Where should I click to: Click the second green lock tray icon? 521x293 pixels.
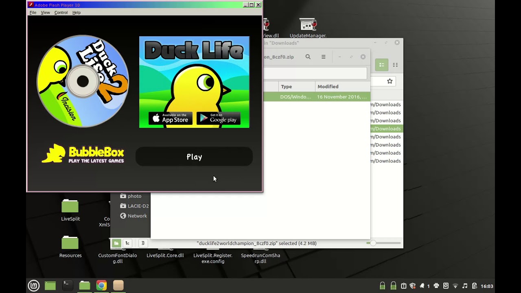393,286
